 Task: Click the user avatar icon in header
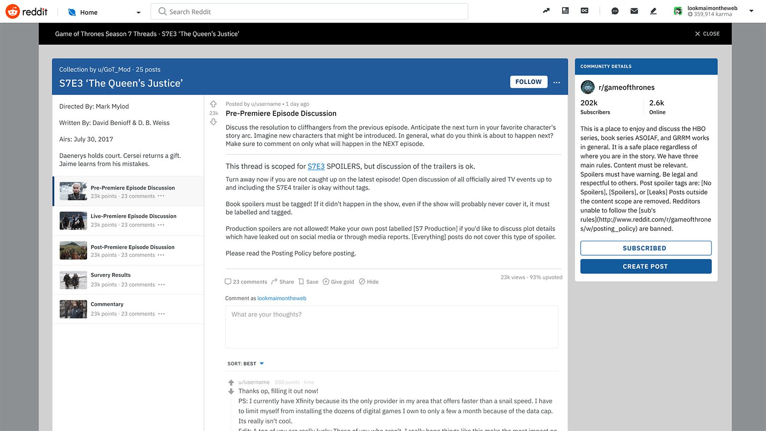tap(678, 11)
